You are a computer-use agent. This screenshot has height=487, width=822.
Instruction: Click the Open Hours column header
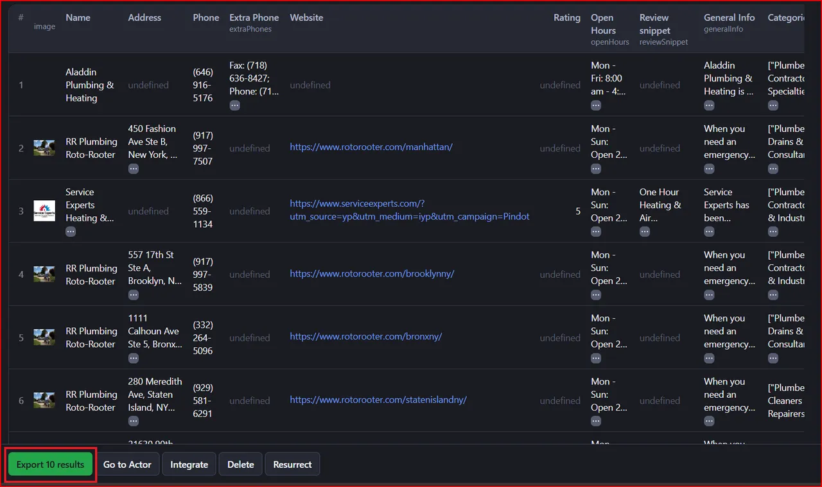604,24
